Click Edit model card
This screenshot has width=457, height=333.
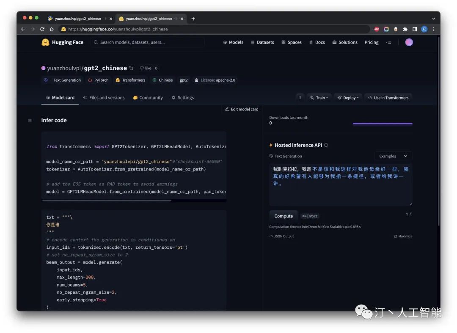point(242,109)
